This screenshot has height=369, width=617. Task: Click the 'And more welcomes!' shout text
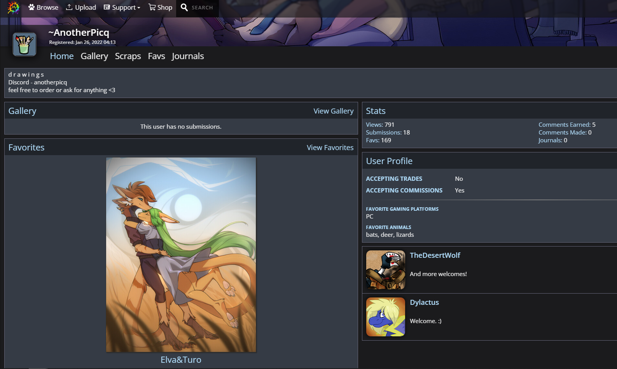[438, 274]
